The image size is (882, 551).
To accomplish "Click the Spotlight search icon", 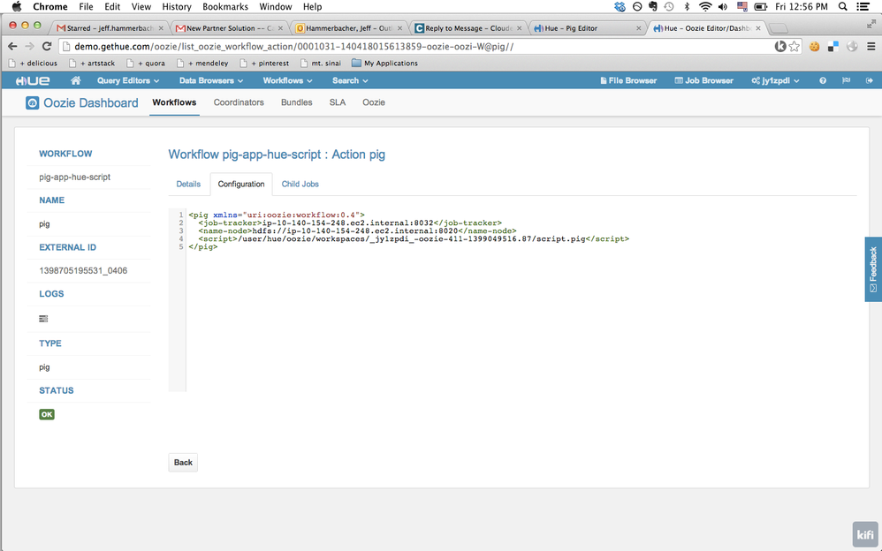I will click(842, 7).
